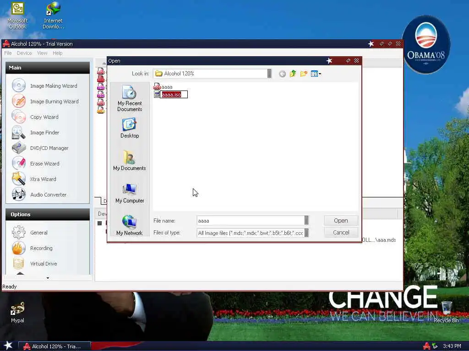Go to My Recent Documents place
Viewport: 469px width, 351px height.
tap(130, 99)
